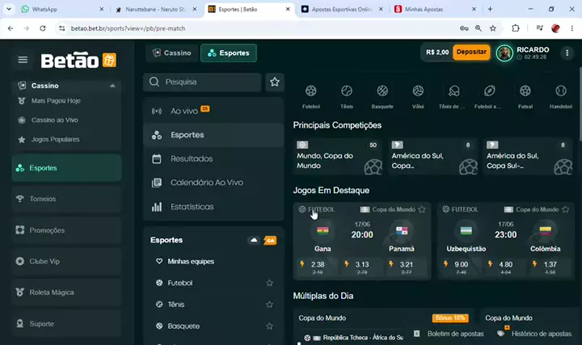The width and height of the screenshot is (582, 345).
Task: Open the América do Sul, Copa Sul- card
Action: pyautogui.click(x=528, y=157)
